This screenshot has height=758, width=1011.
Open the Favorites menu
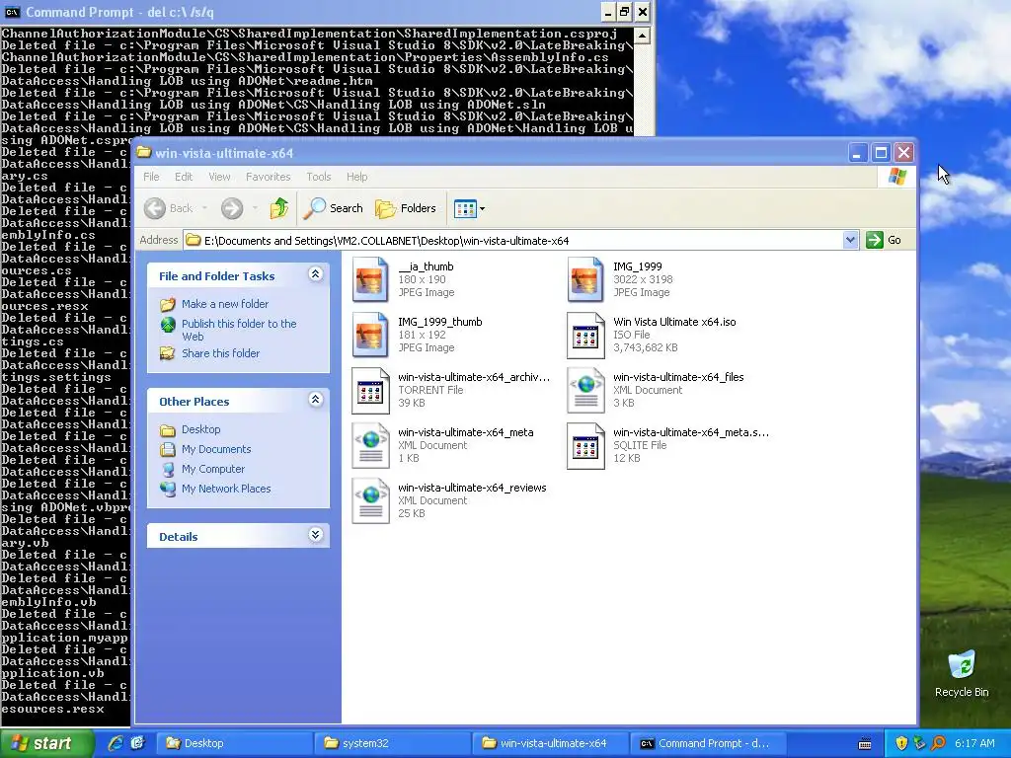click(x=269, y=177)
